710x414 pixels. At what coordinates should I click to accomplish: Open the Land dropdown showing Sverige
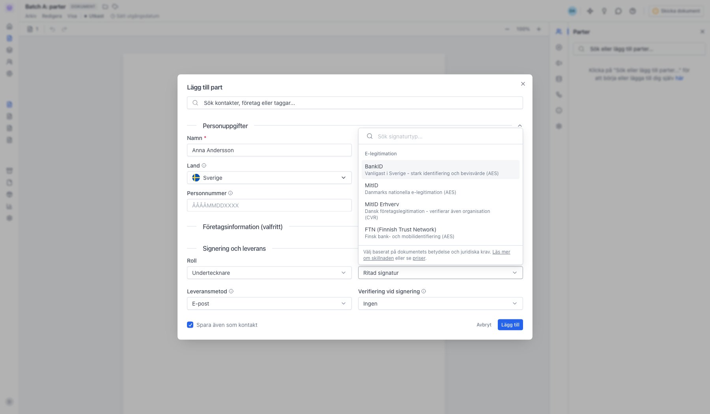269,178
